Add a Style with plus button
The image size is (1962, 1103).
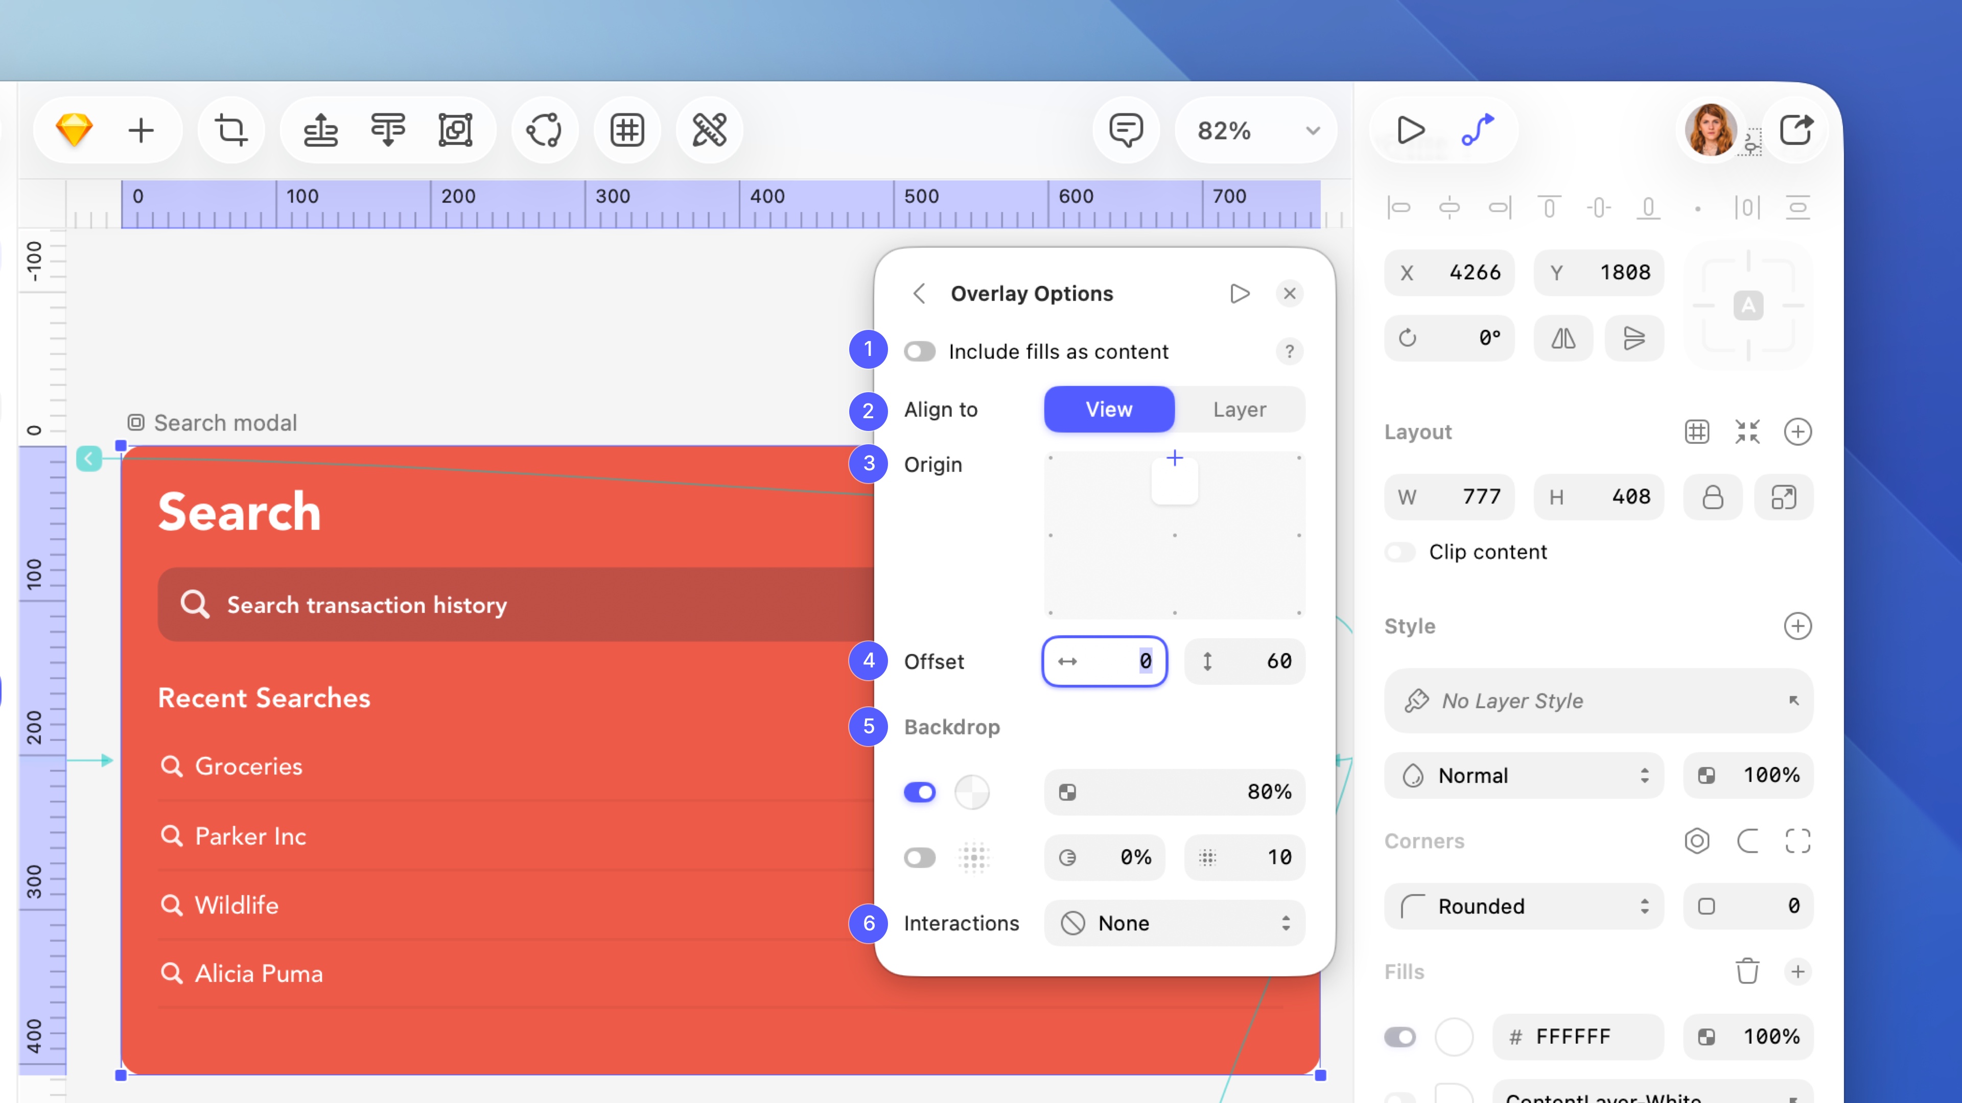pyautogui.click(x=1797, y=626)
